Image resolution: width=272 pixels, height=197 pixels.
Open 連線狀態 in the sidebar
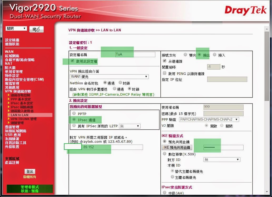pyautogui.click(x=12, y=44)
